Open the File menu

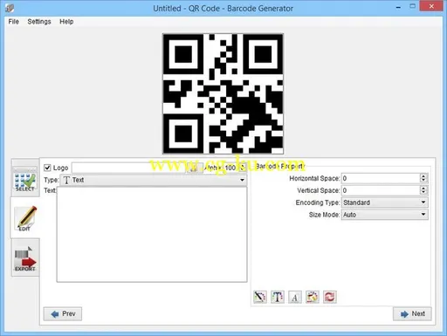(13, 22)
